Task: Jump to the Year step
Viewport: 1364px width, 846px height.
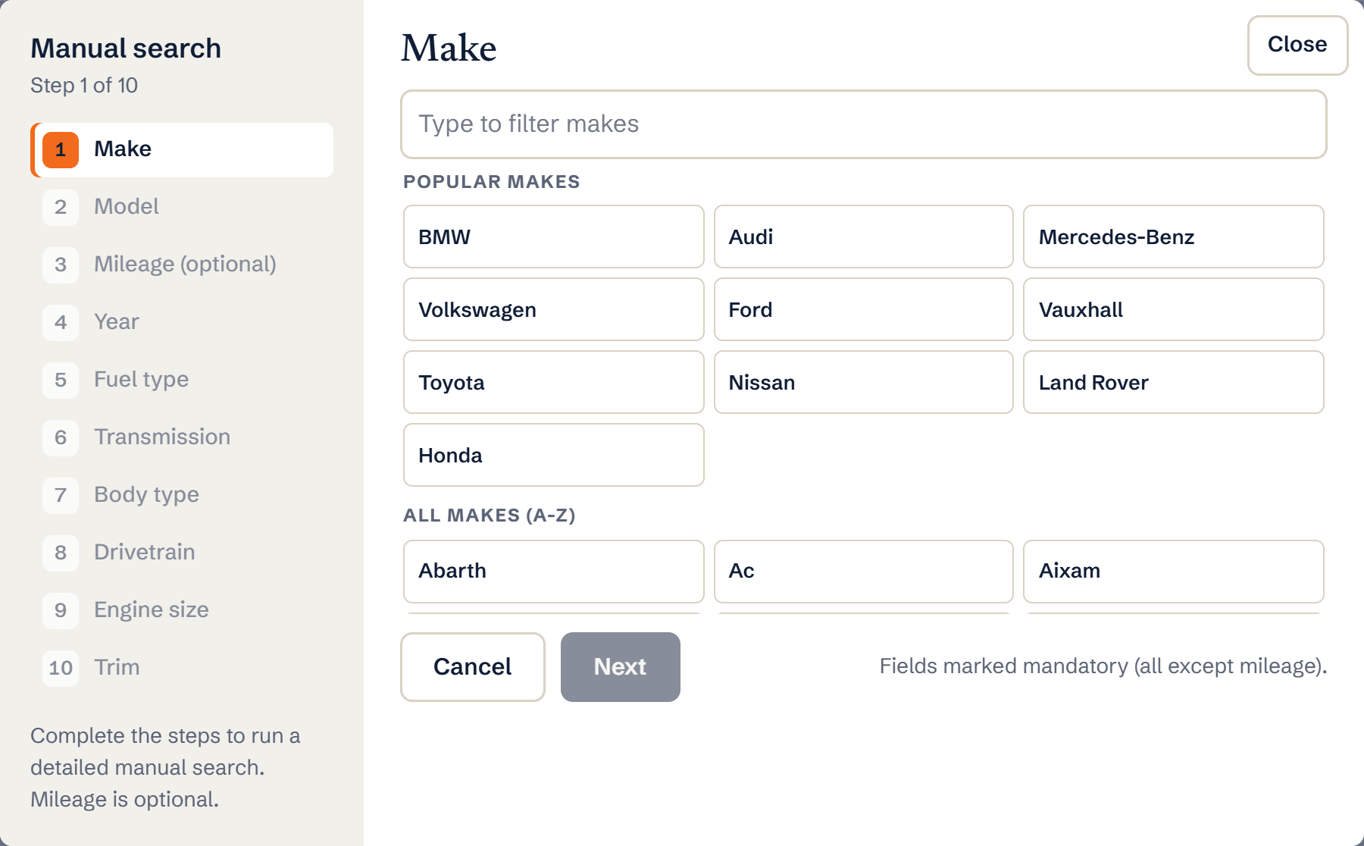Action: 182,322
